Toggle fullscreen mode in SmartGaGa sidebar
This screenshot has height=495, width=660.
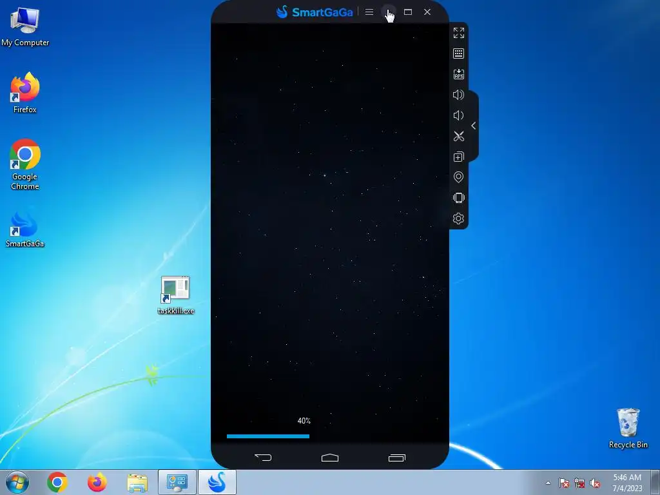(459, 33)
